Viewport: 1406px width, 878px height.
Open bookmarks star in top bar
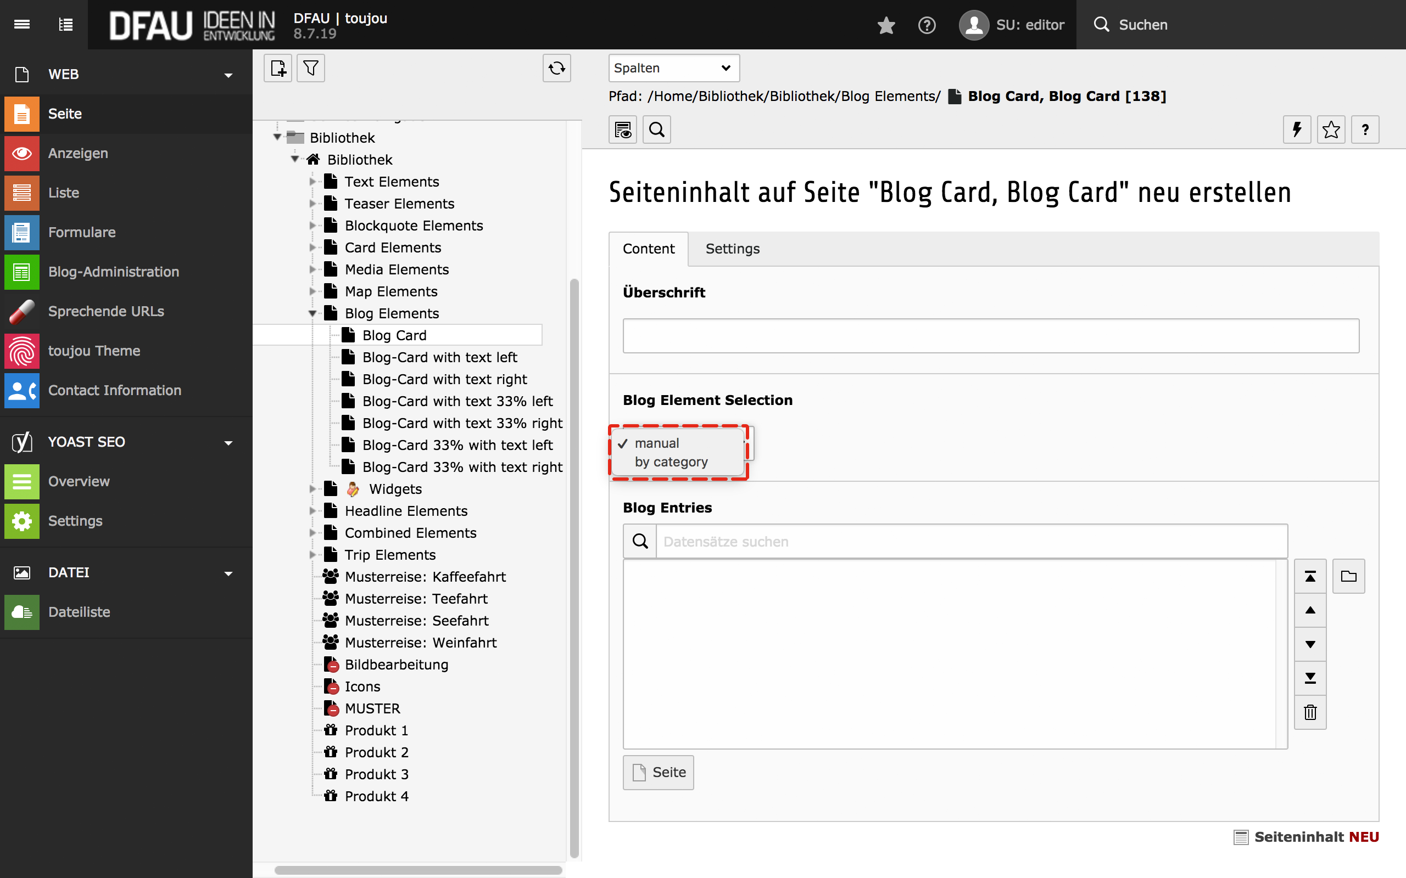tap(886, 25)
